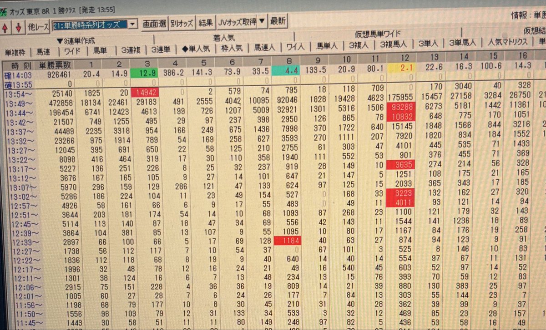Open the 3単馬人 tab

coord(462,43)
